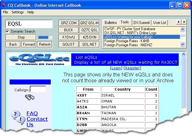Click the FAQ speech bubbles icon
The height and width of the screenshot is (136, 192).
pos(18,118)
